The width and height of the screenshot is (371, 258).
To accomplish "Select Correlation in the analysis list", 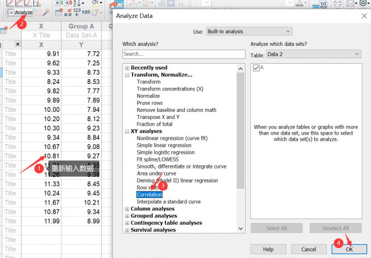I will [149, 195].
